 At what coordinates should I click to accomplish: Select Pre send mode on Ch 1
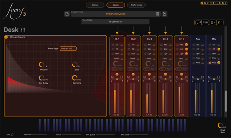[114, 69]
